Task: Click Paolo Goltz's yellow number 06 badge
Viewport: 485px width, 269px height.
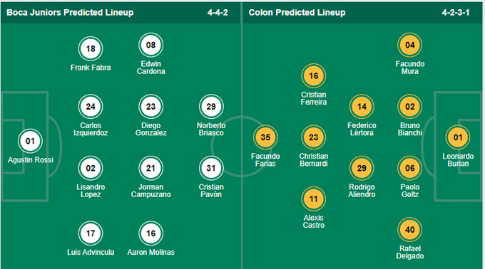Action: click(x=410, y=168)
